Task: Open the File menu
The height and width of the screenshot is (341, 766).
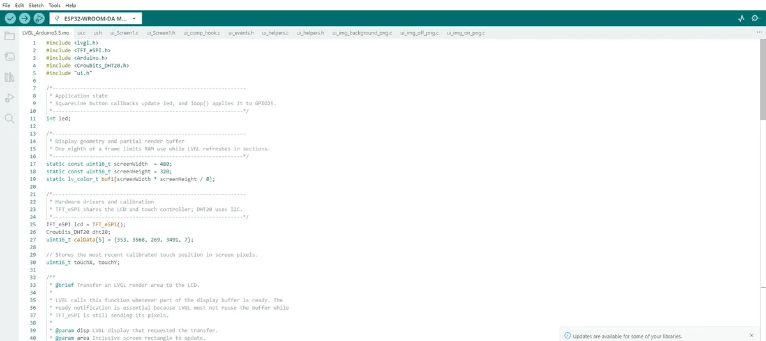Action: (x=7, y=5)
